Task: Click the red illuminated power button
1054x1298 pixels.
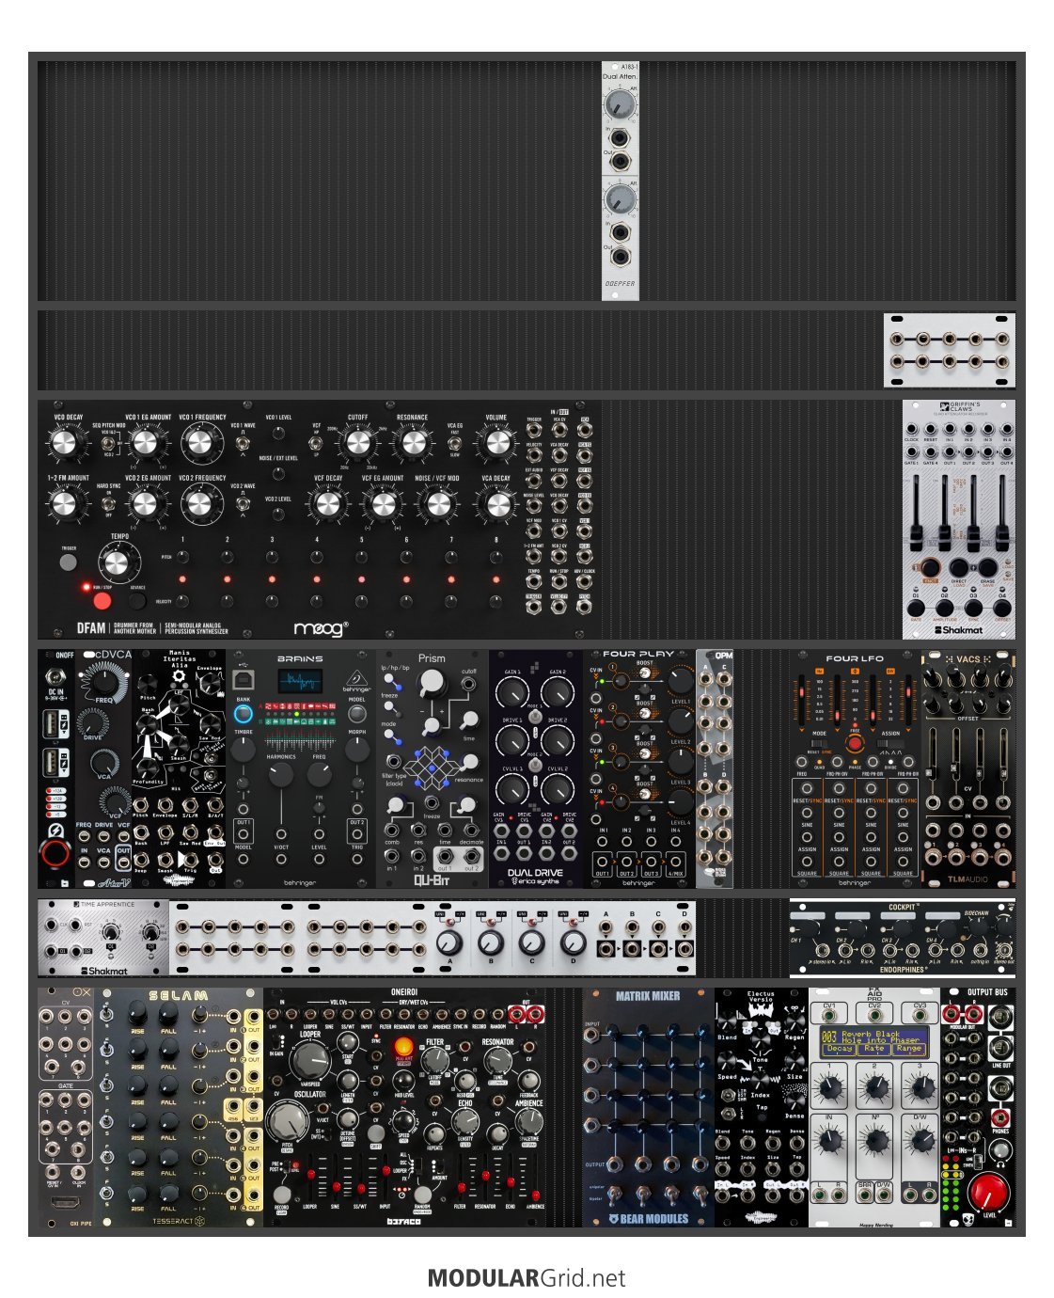Action: (55, 853)
